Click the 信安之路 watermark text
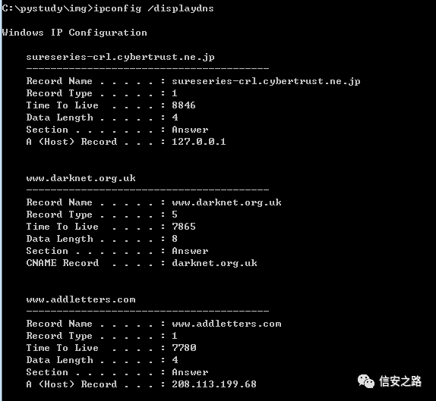Image resolution: width=436 pixels, height=401 pixels. tap(400, 381)
